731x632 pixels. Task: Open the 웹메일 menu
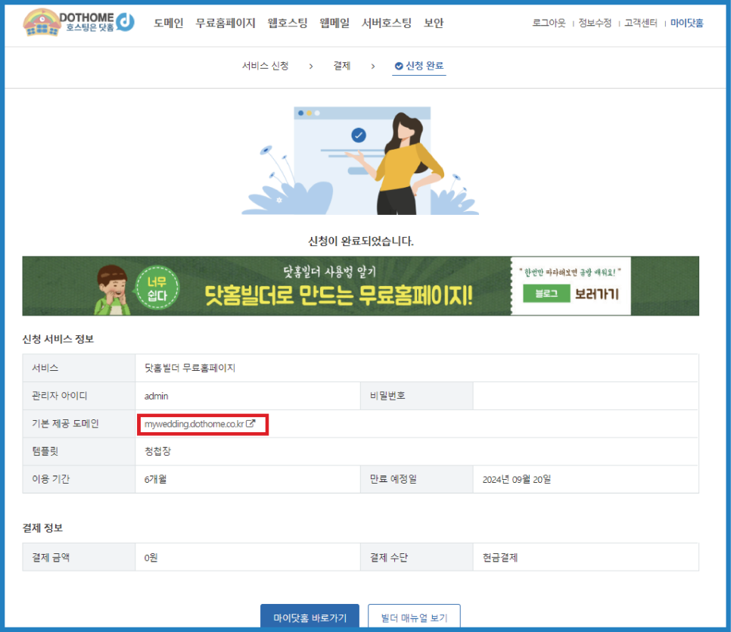pos(334,23)
